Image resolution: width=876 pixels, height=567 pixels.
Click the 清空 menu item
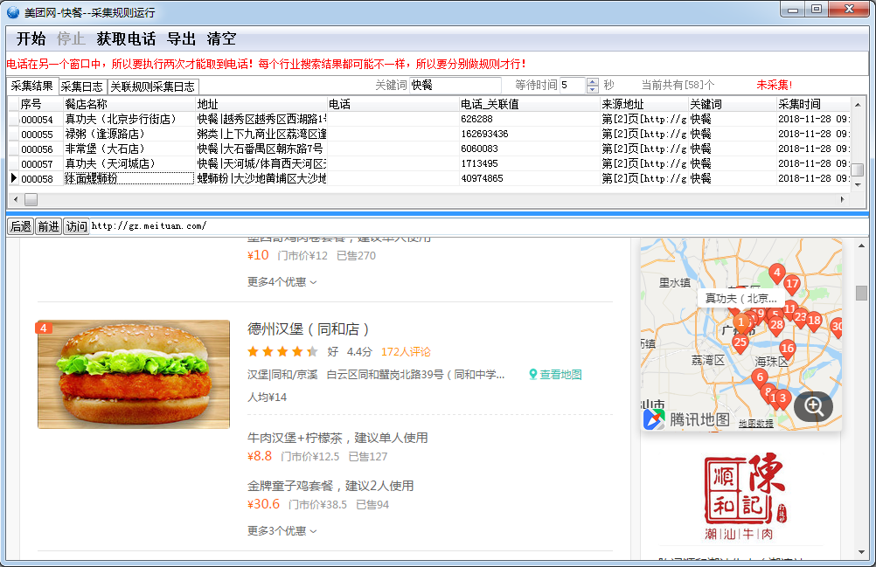(x=221, y=38)
